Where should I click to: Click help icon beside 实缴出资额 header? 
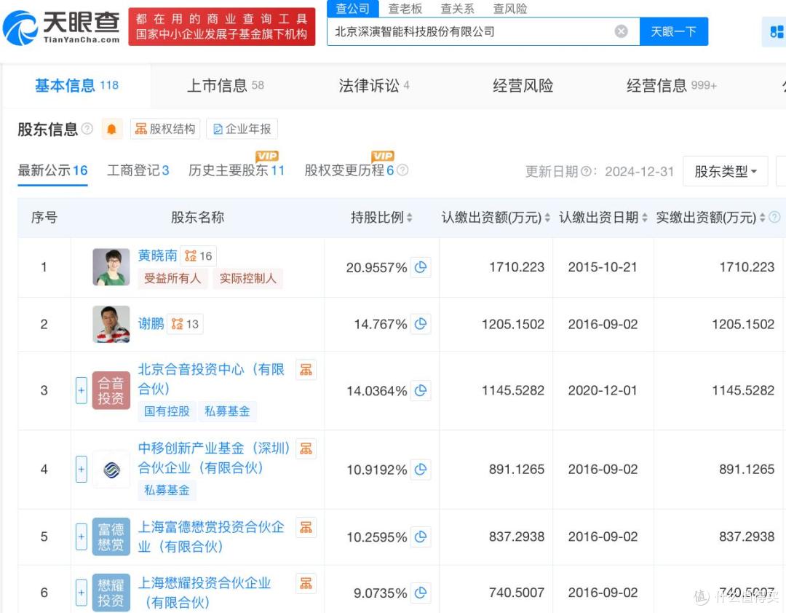click(x=774, y=217)
